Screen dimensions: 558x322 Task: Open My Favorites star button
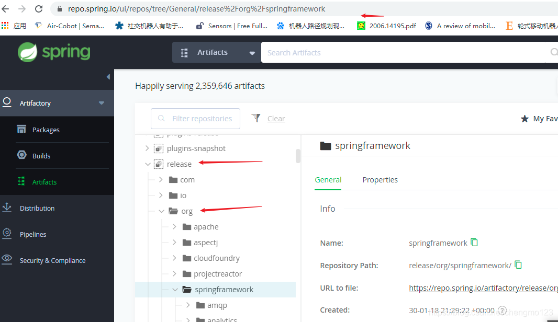tap(540, 119)
